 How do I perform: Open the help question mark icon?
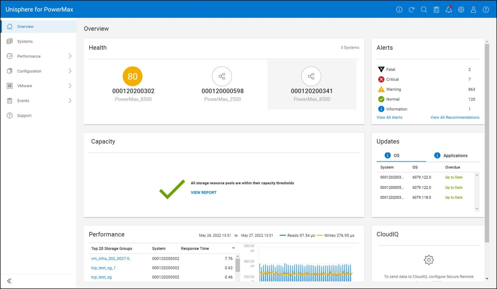click(x=486, y=10)
